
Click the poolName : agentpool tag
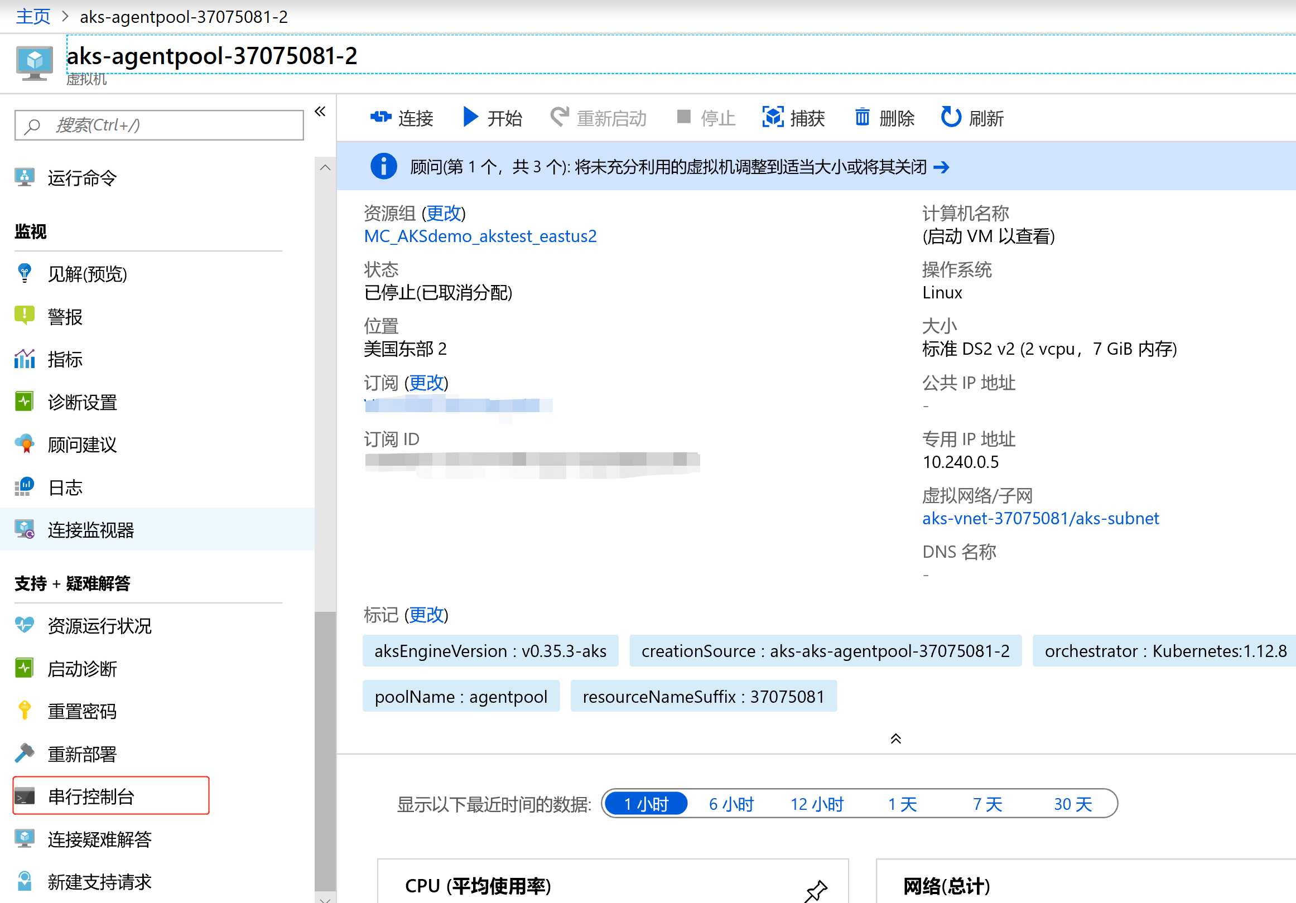click(461, 697)
